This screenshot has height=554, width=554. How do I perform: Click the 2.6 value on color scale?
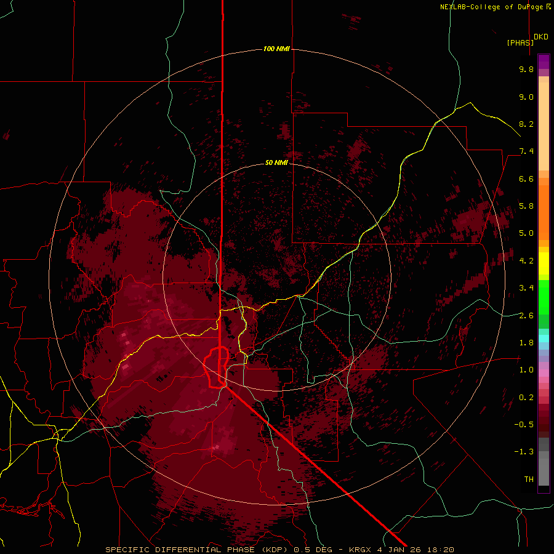tap(526, 316)
